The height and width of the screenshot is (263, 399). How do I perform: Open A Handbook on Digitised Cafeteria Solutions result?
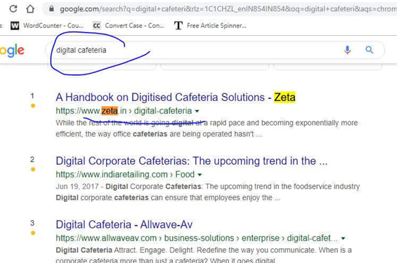point(176,97)
